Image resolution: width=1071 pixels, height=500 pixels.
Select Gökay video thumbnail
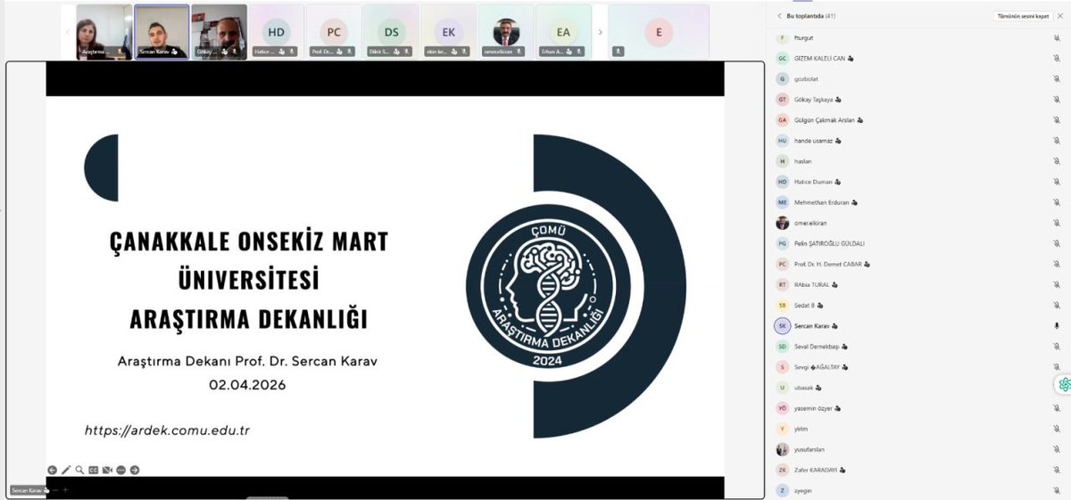(220, 32)
